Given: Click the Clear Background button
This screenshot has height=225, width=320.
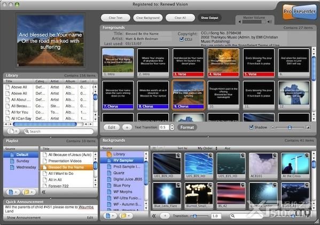Looking at the screenshot, I should click(x=148, y=18).
